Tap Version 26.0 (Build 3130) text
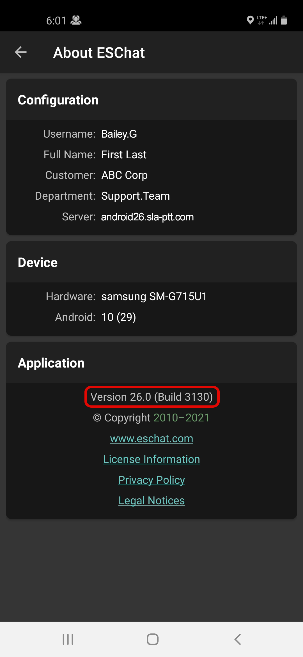The image size is (303, 657). (x=152, y=397)
